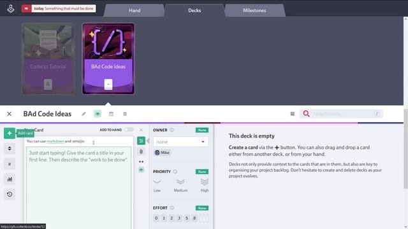Assign Mike as owner

click(162, 153)
